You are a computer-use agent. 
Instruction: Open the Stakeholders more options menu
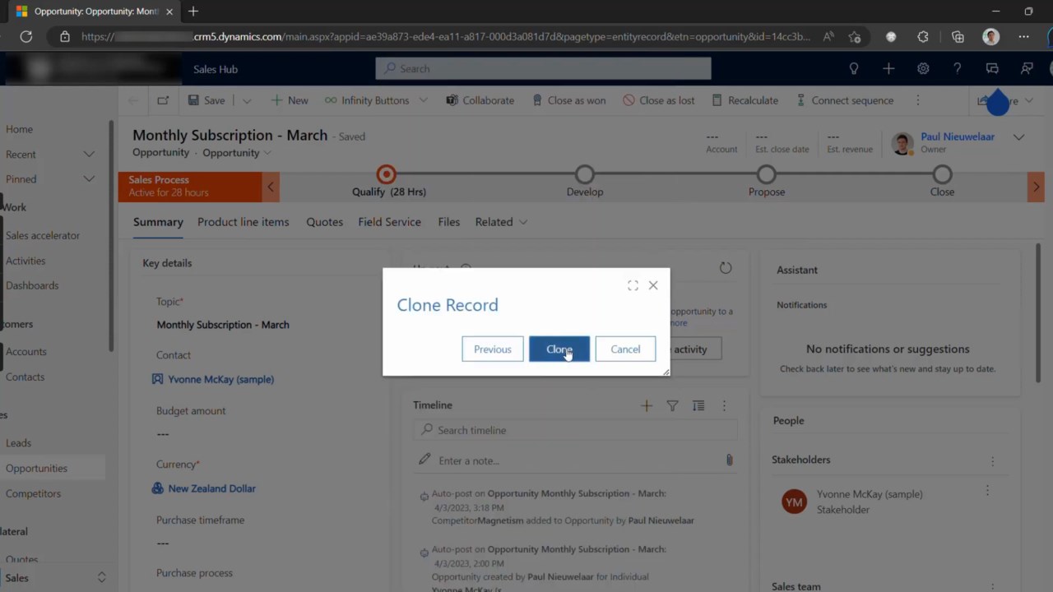pos(993,461)
